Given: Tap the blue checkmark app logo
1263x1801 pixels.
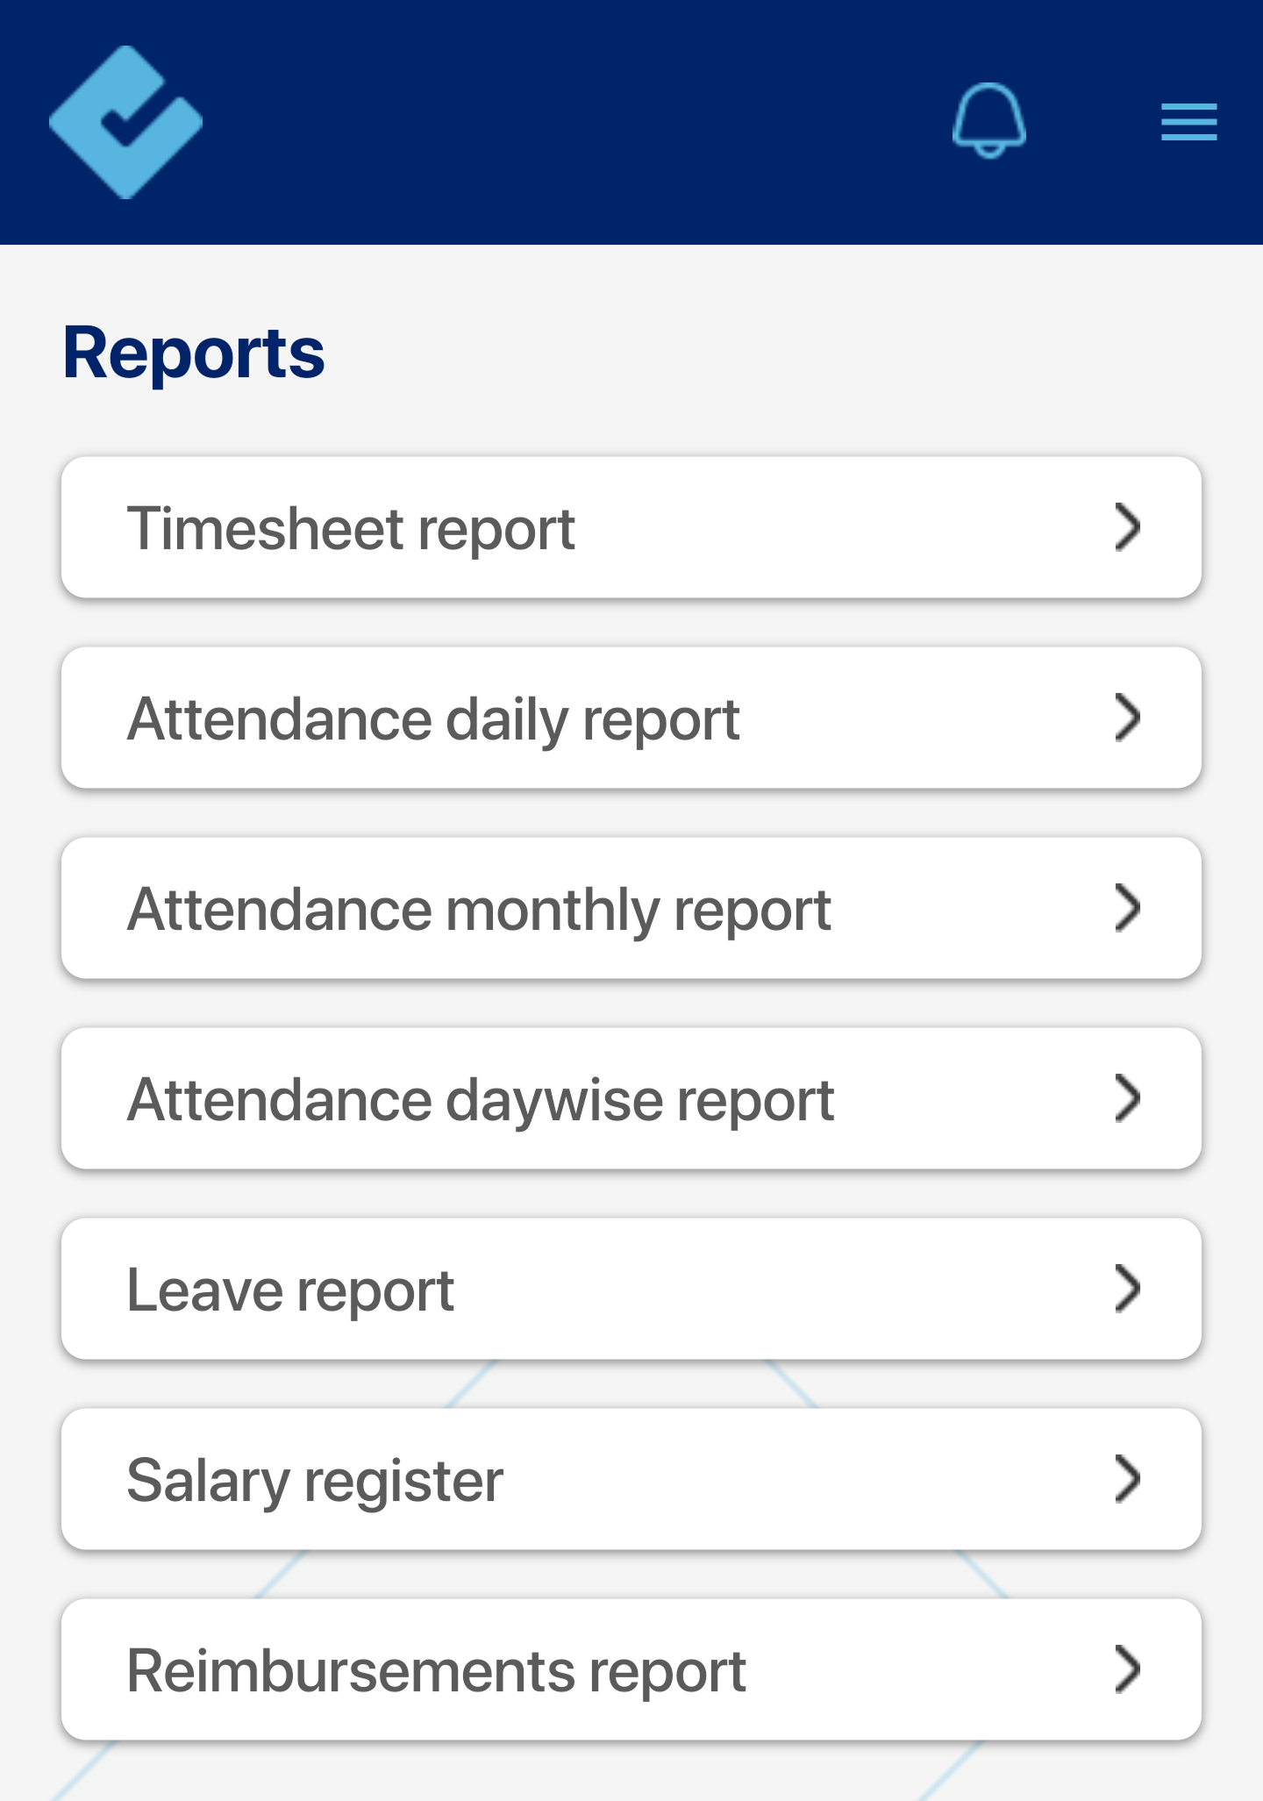Looking at the screenshot, I should click(126, 122).
